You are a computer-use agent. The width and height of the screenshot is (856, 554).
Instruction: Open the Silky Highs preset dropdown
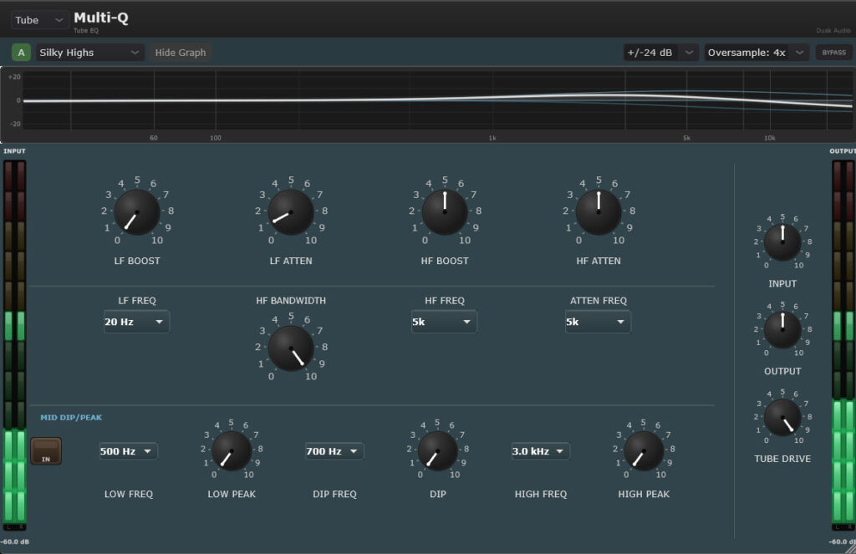[x=89, y=53]
